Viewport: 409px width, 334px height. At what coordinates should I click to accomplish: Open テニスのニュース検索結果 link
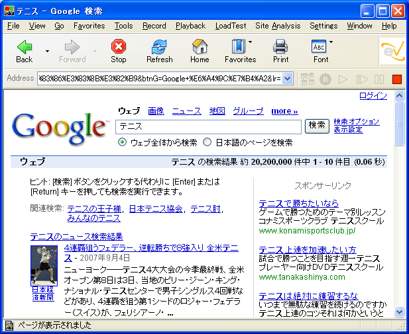pyautogui.click(x=77, y=237)
